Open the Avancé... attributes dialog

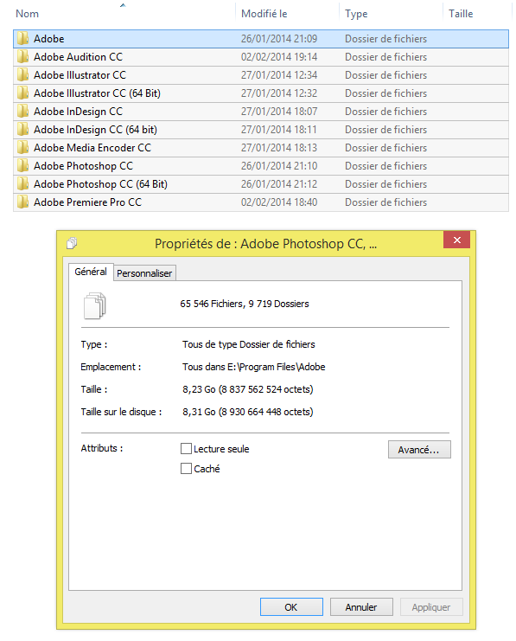click(x=419, y=450)
